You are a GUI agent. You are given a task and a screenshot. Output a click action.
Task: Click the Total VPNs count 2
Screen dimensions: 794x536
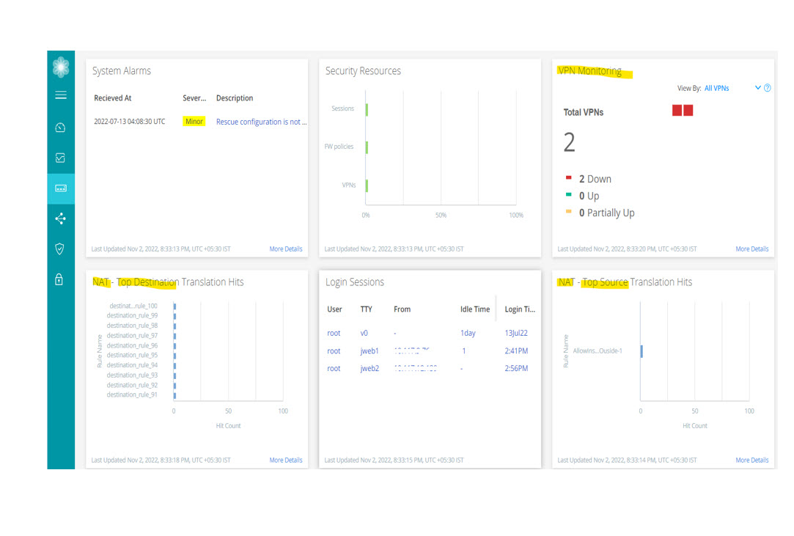[x=569, y=142]
